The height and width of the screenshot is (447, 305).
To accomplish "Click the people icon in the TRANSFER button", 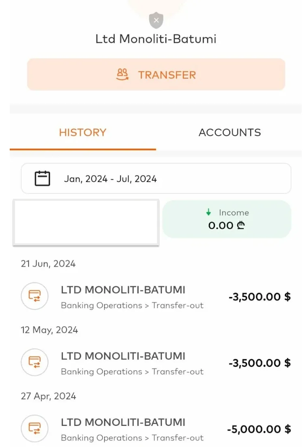I will tap(122, 75).
